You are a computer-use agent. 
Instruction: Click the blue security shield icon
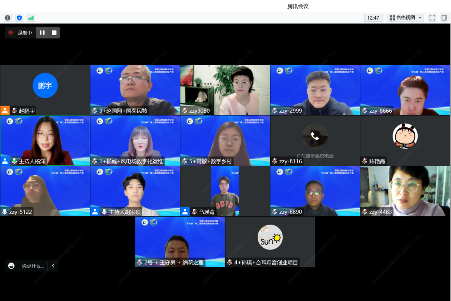19,18
